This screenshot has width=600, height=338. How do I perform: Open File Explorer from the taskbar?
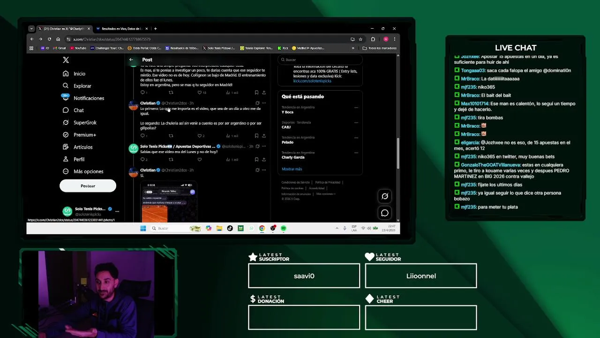(219, 229)
